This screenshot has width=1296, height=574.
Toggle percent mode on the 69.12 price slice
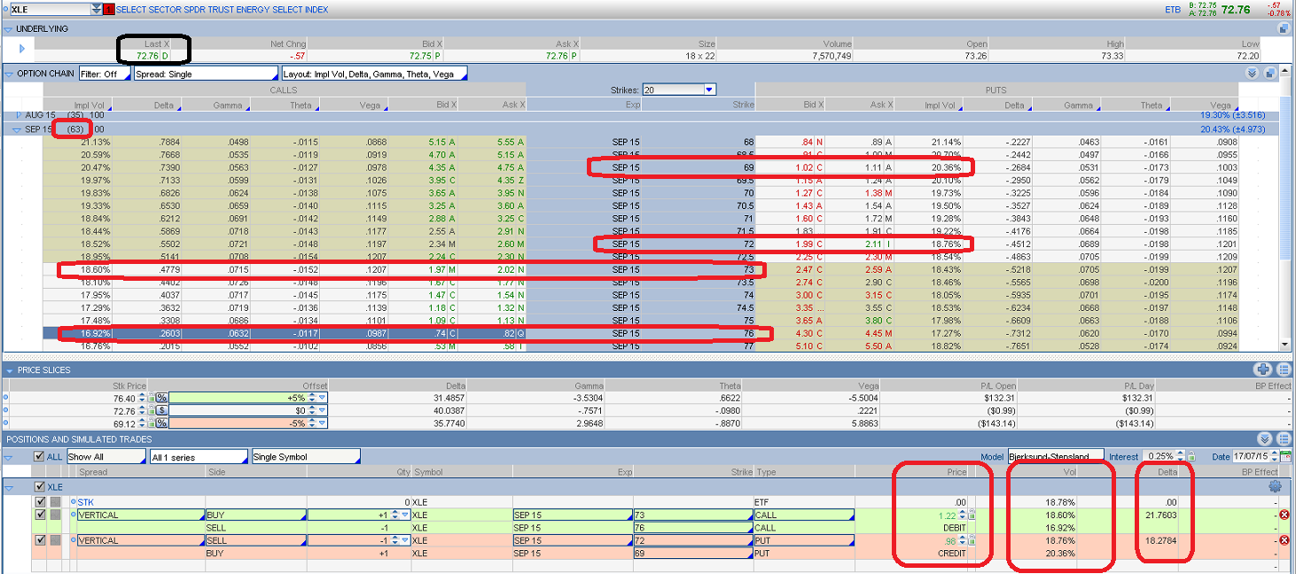162,423
